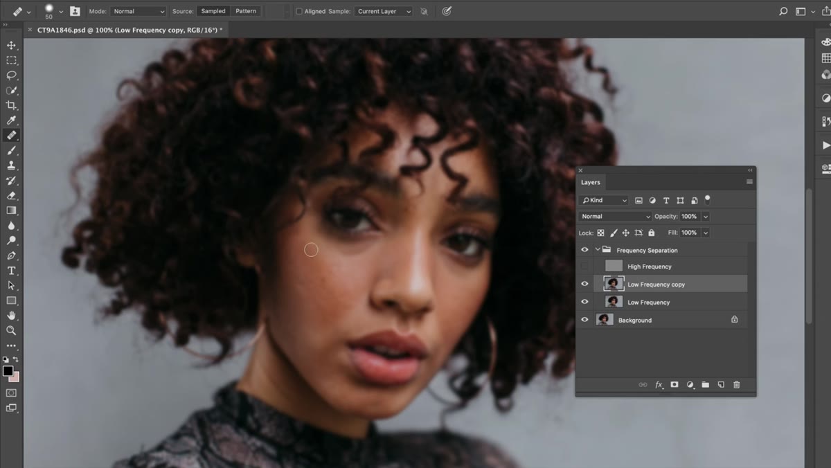Click the link layers icon
Screen dimensions: 831x468
pyautogui.click(x=643, y=384)
